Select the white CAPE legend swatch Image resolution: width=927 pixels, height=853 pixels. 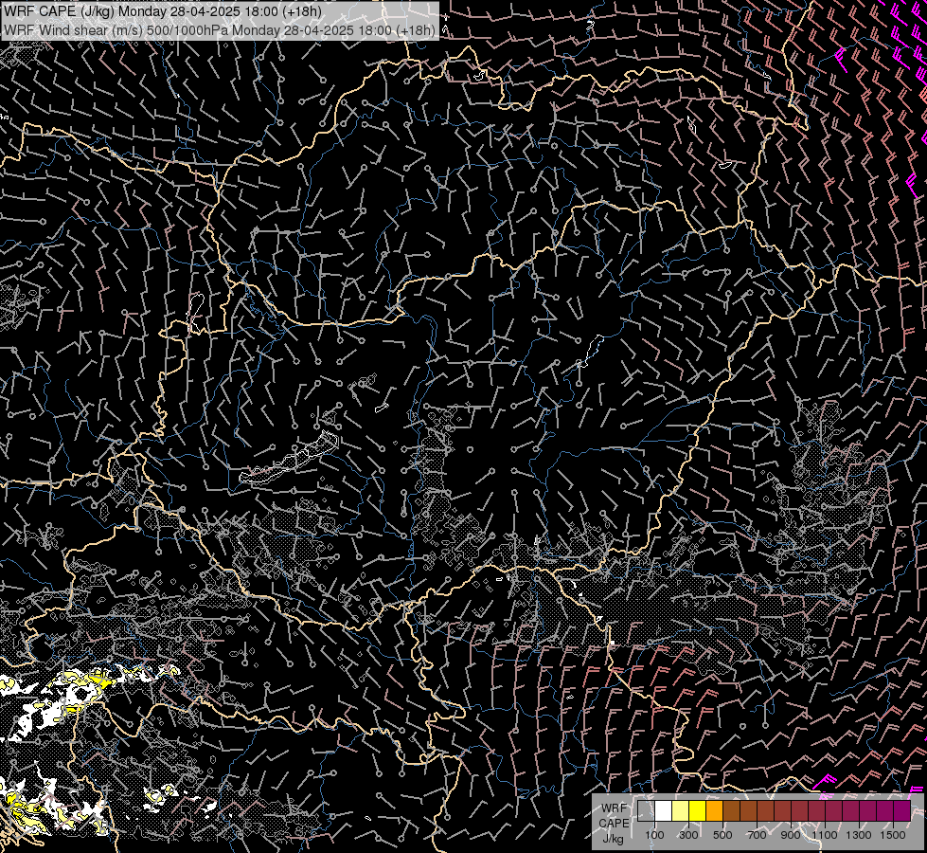(x=664, y=811)
